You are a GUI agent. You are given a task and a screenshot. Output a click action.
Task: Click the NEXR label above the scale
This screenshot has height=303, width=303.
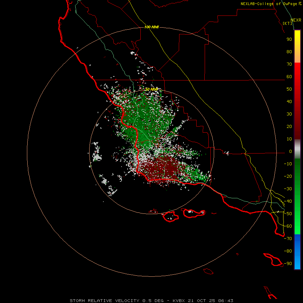[296, 20]
